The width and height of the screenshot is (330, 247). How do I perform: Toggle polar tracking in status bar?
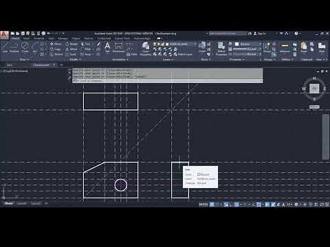(x=236, y=204)
